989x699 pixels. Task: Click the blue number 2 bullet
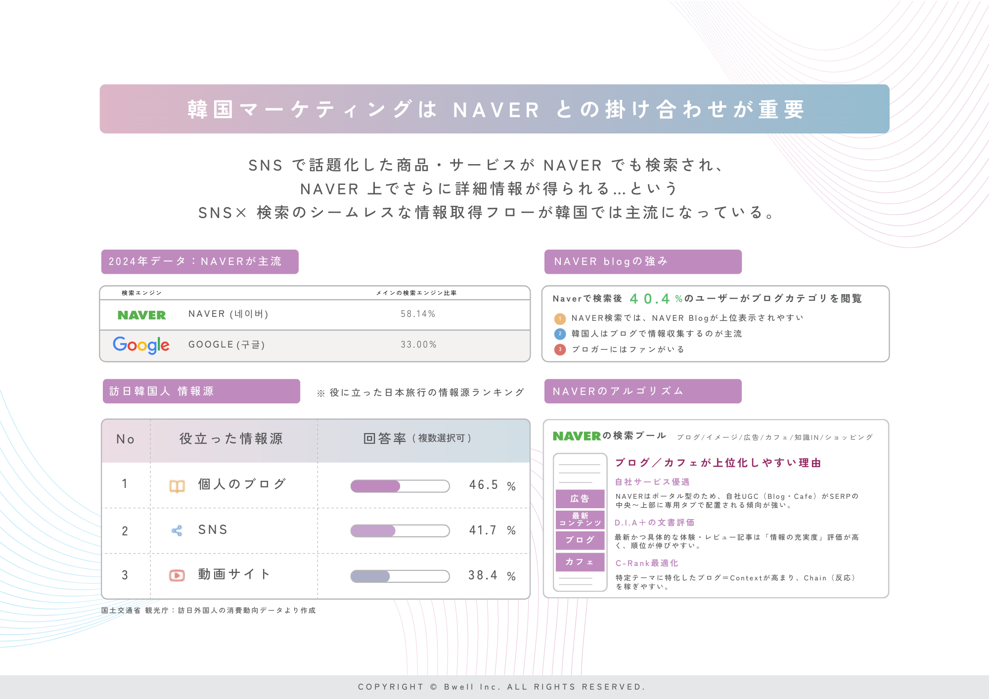[560, 334]
